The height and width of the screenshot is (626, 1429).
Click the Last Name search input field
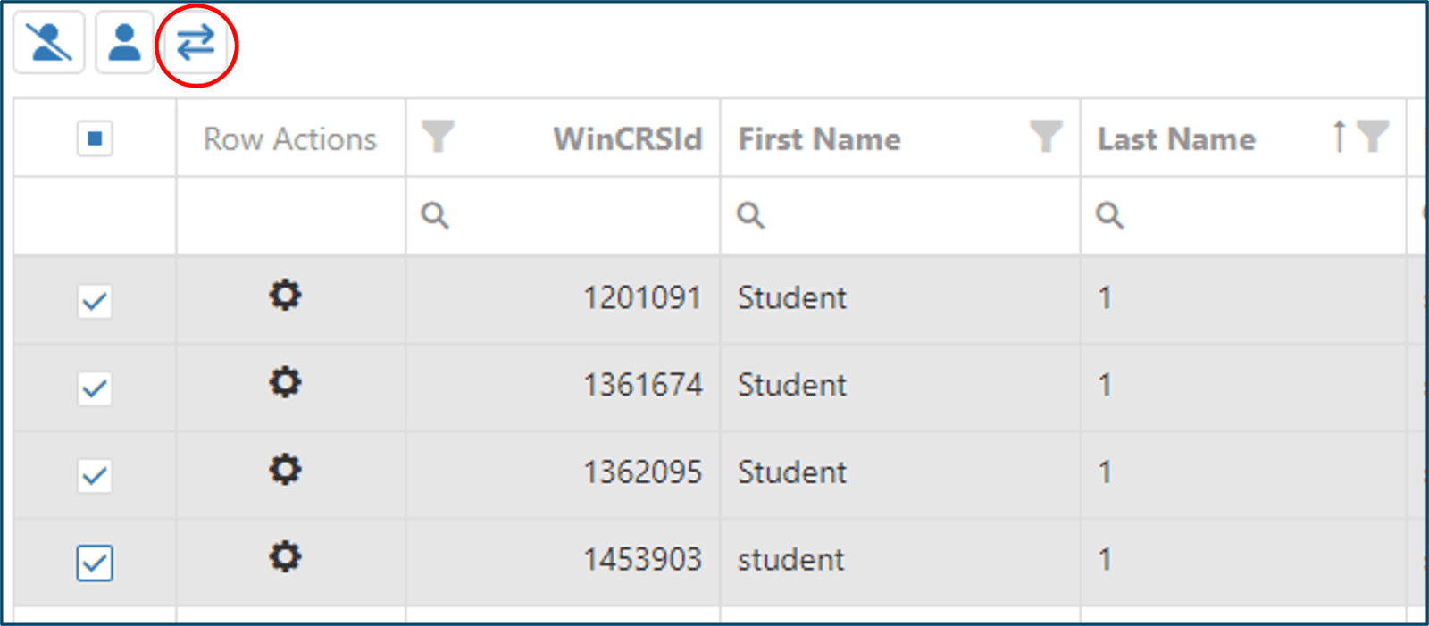[x=1250, y=215]
